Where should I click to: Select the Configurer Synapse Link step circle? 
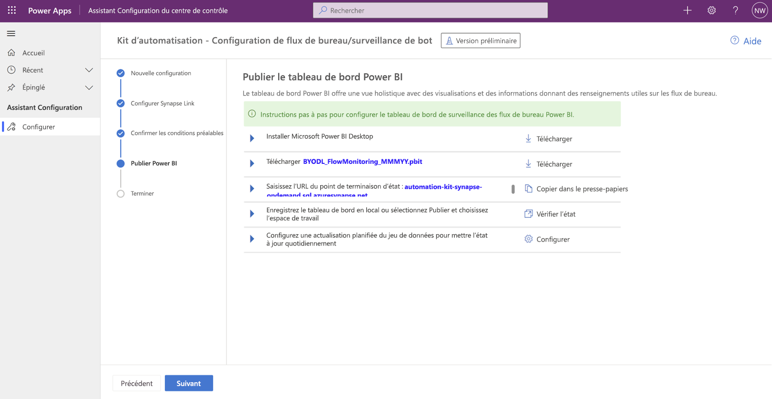point(121,103)
